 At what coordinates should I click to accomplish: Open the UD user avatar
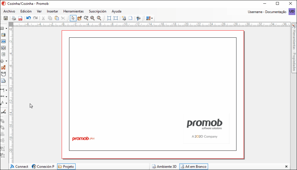[x=292, y=12]
